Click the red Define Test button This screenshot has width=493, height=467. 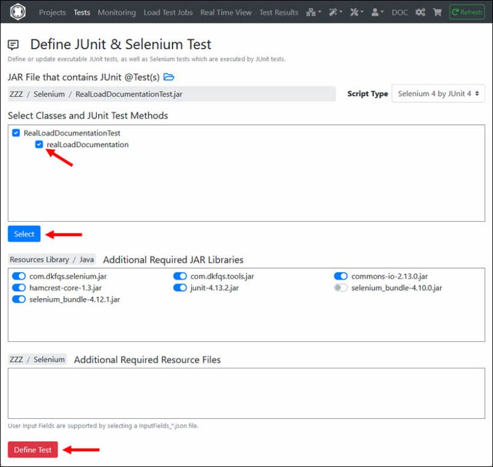pos(33,450)
